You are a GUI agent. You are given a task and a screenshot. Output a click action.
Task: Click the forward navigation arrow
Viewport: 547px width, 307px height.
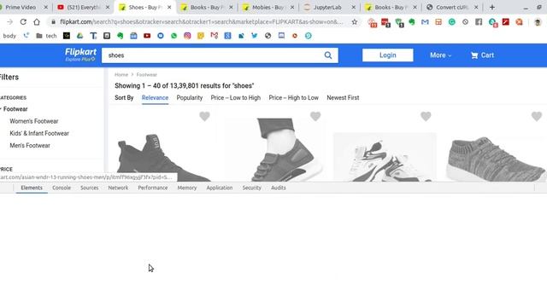(x=9, y=22)
